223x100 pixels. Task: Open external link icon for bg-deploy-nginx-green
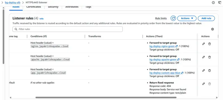176,46
